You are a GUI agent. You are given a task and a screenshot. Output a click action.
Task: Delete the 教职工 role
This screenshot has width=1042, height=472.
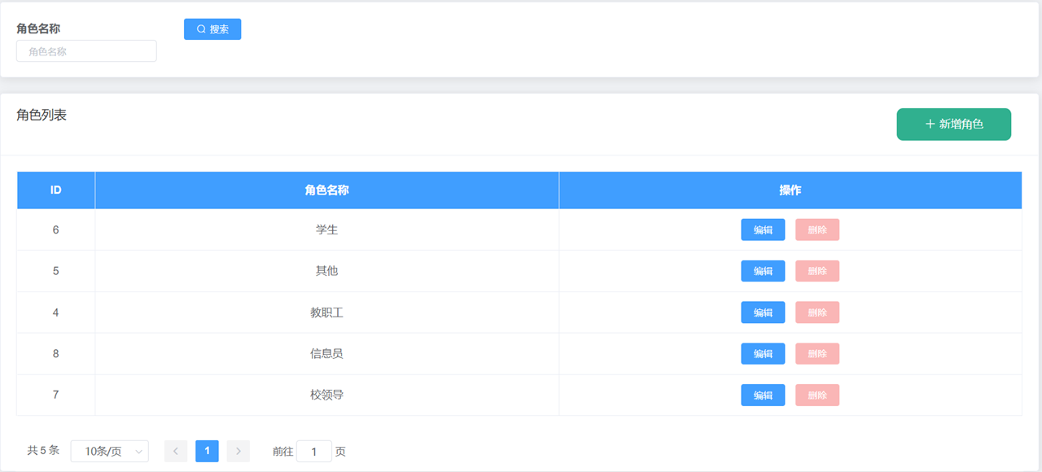[817, 312]
